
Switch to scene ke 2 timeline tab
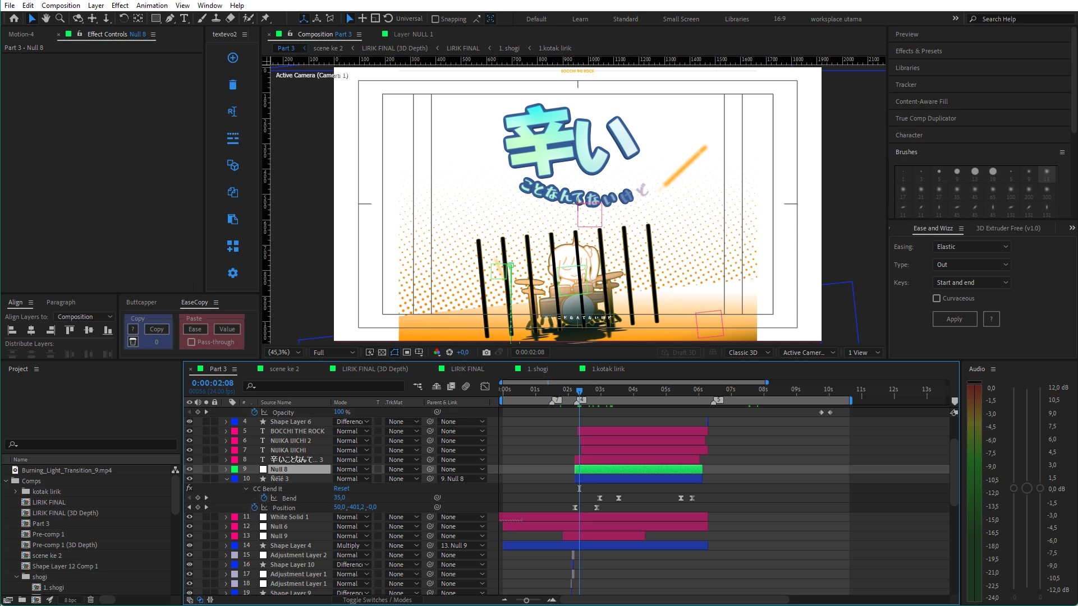[284, 369]
